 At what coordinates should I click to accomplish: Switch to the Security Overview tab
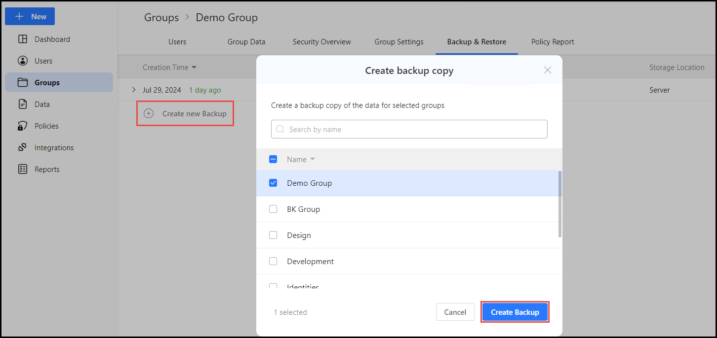point(321,42)
